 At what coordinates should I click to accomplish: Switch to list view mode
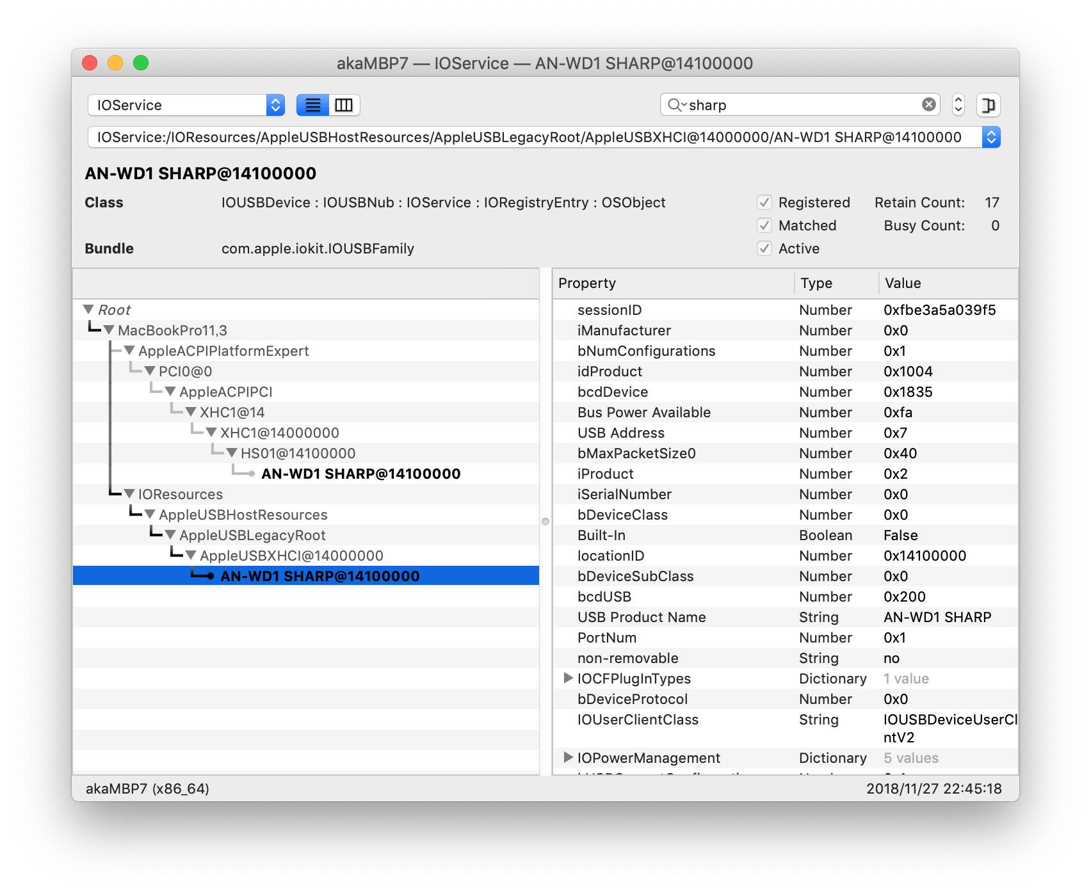point(312,105)
